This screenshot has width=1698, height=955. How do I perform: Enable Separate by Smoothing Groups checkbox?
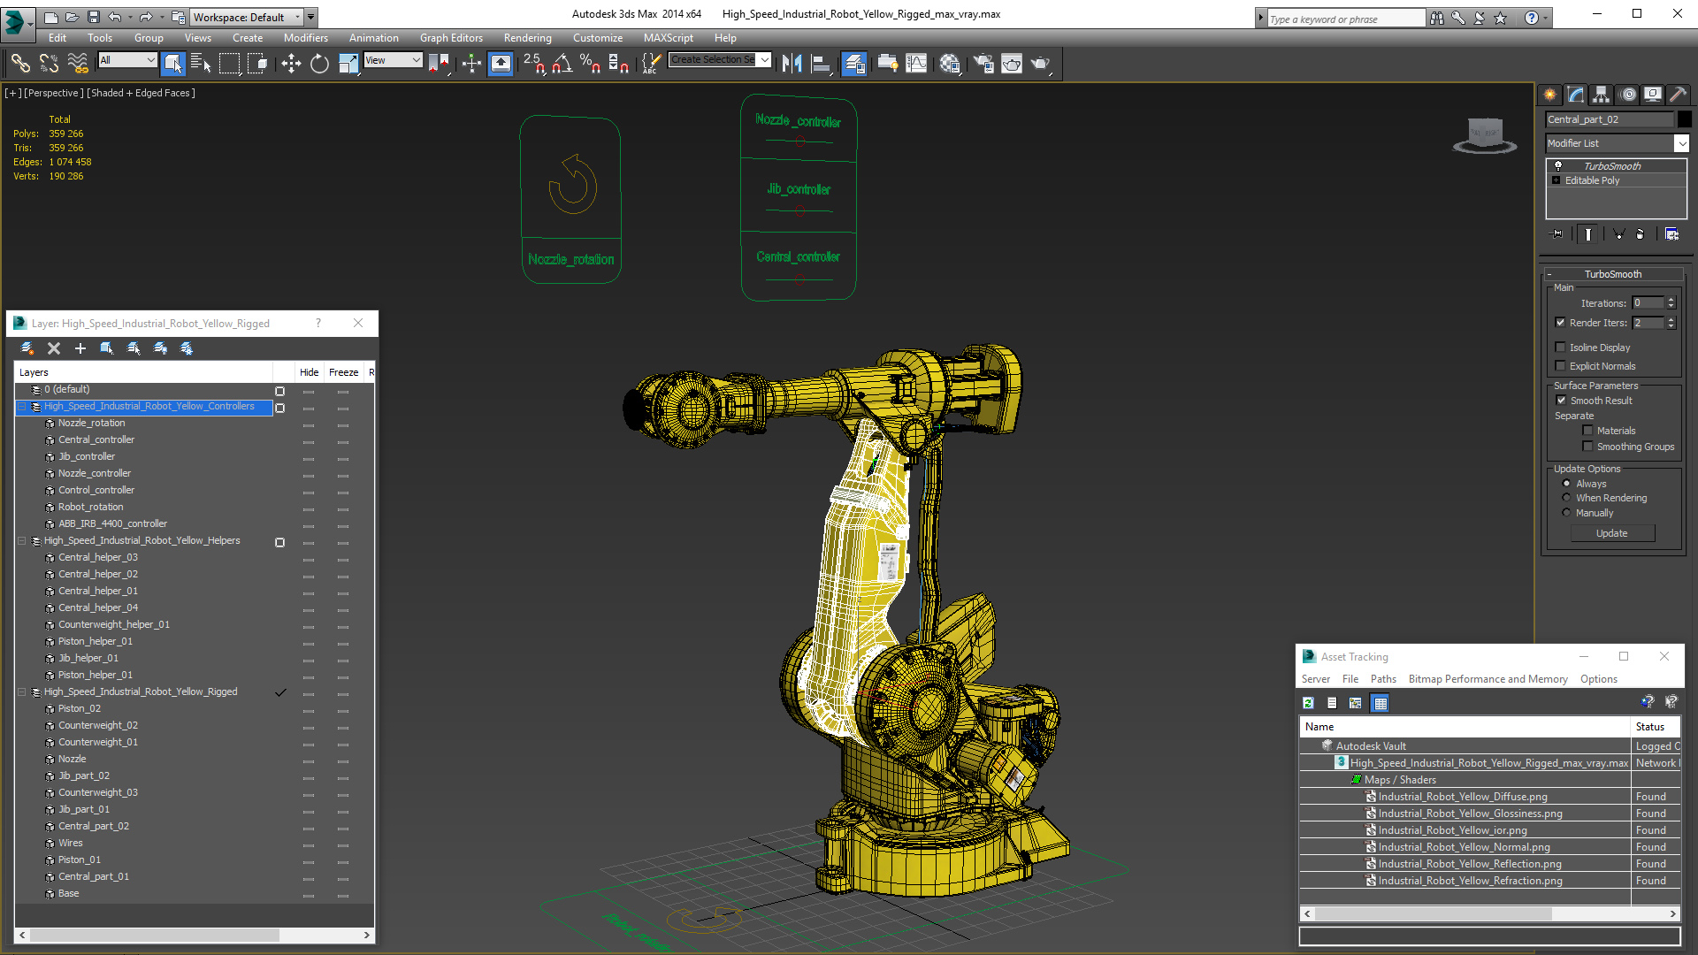point(1587,447)
